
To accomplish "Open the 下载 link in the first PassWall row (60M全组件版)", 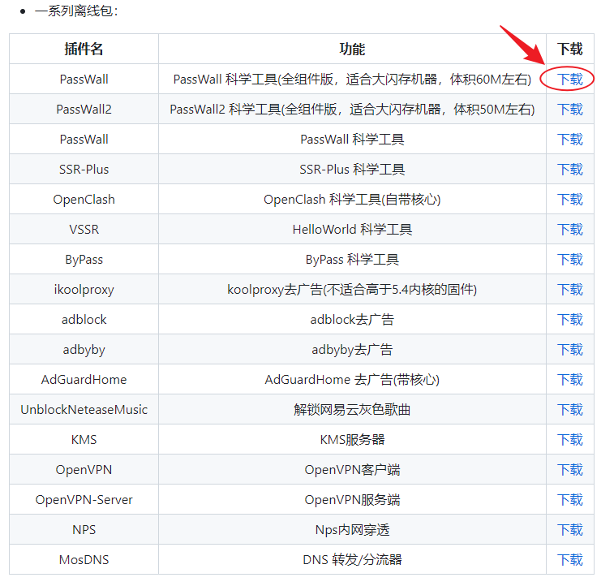I will coord(569,79).
